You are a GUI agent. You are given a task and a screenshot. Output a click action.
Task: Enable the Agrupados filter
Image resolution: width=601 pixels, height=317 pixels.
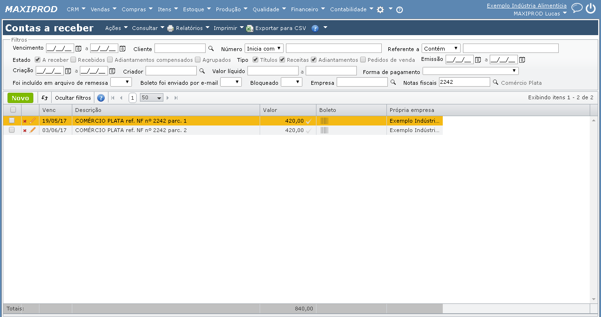198,59
